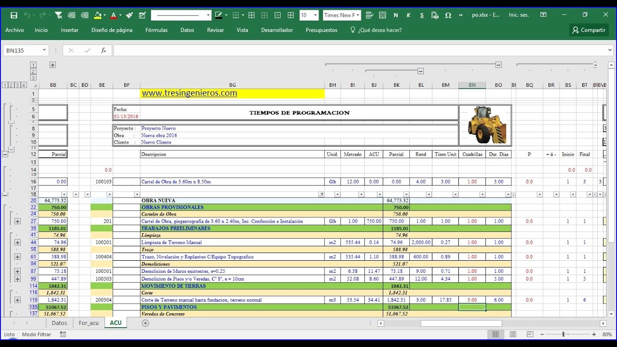Image resolution: width=617 pixels, height=347 pixels.
Task: Select column header BN
Action: pyautogui.click(x=472, y=85)
